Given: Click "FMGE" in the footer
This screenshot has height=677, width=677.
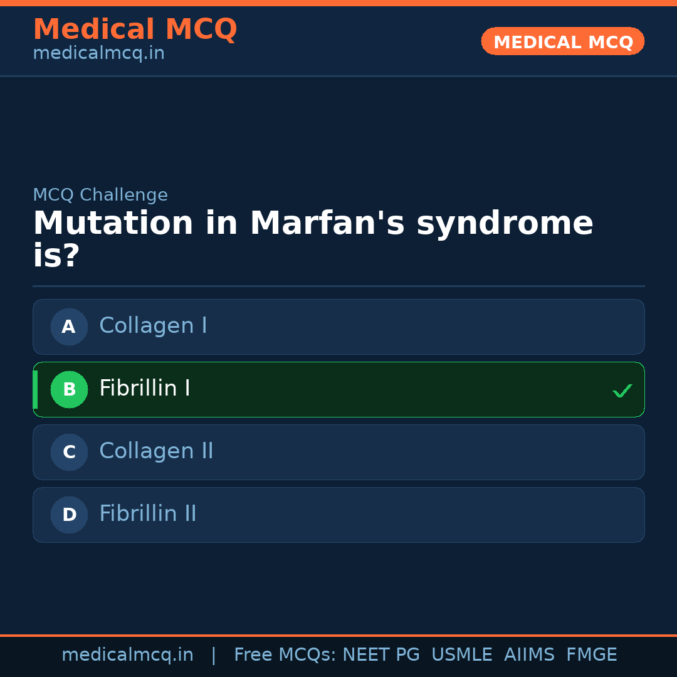Looking at the screenshot, I should 591,655.
